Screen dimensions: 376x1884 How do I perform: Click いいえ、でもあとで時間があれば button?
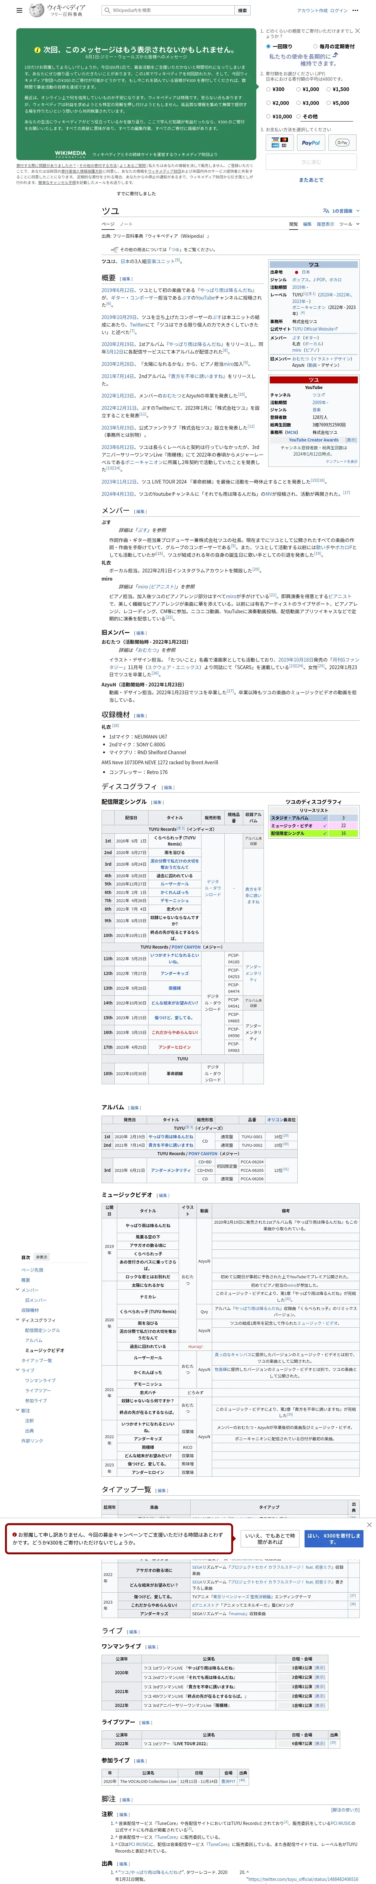click(269, 1539)
